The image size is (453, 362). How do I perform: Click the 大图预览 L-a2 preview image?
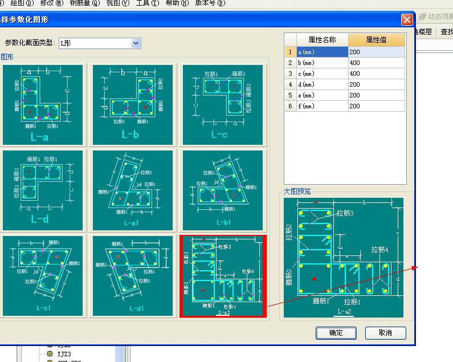coord(344,258)
